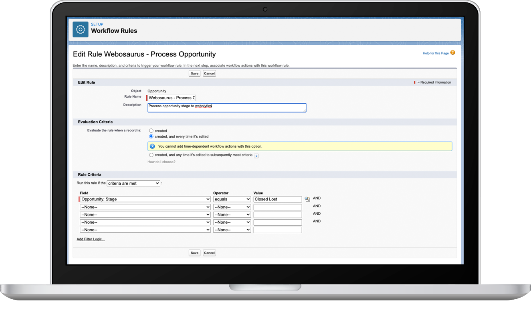Click the info icon after the third evaluation option
Image resolution: width=531 pixels, height=312 pixels.
coord(256,156)
